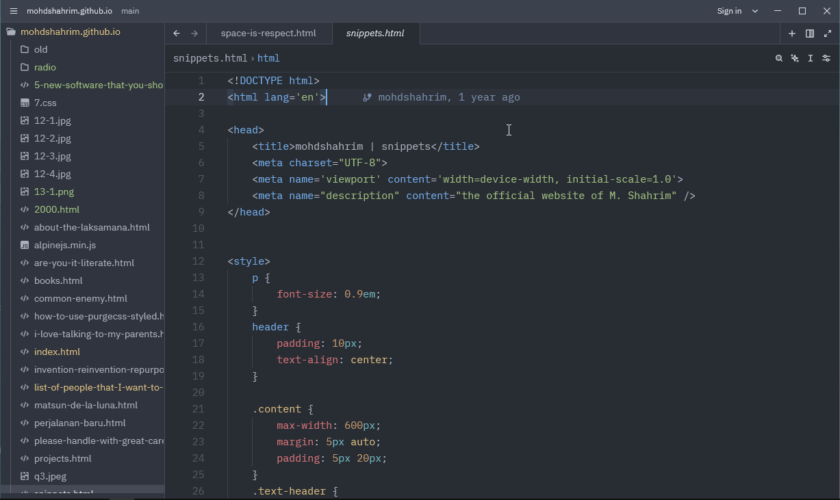Open the editor controls sliders icon
This screenshot has width=840, height=500.
click(827, 58)
